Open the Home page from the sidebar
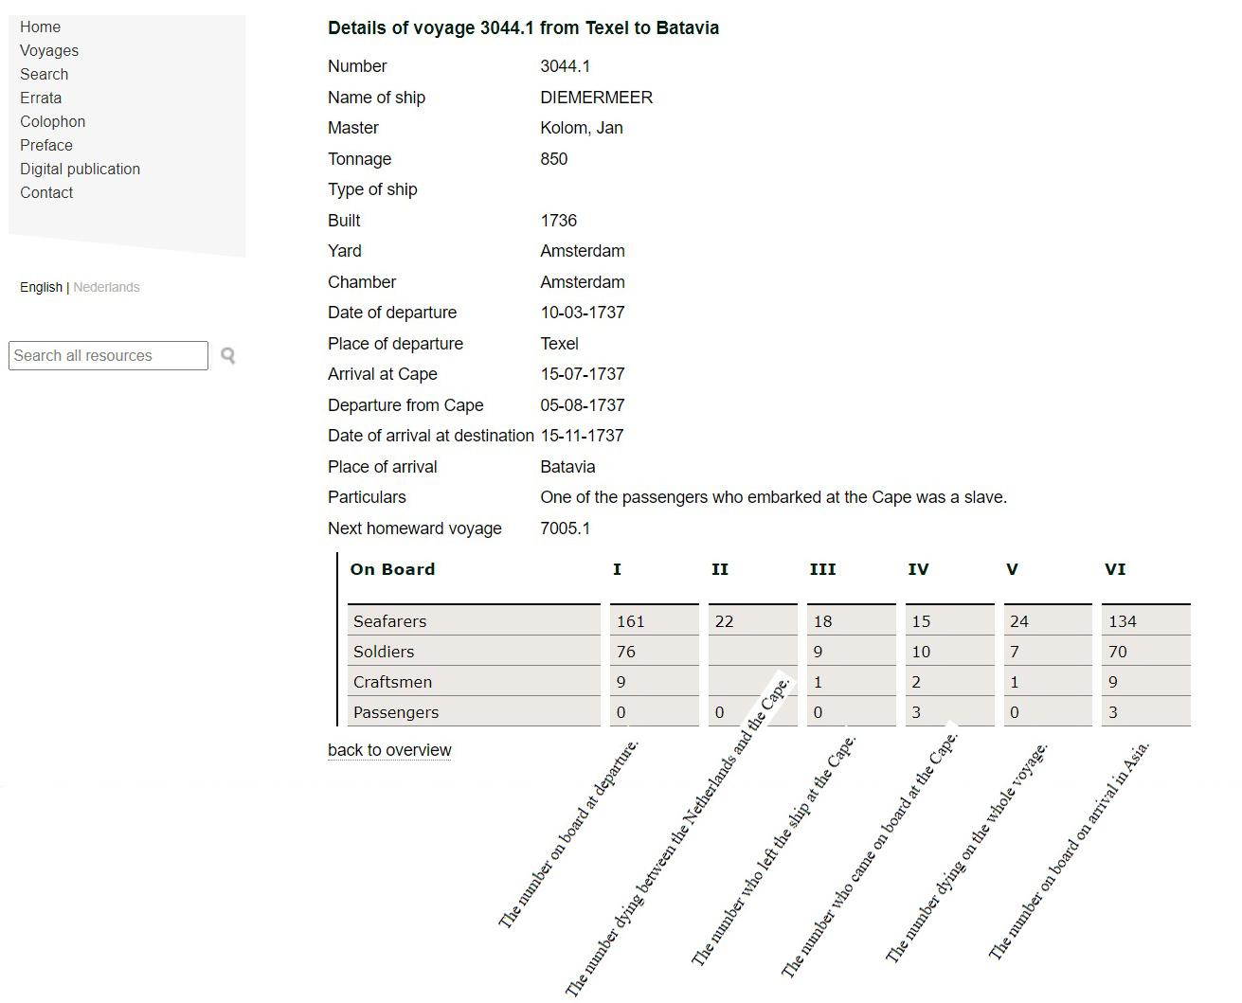The width and height of the screenshot is (1242, 1003). (x=40, y=27)
